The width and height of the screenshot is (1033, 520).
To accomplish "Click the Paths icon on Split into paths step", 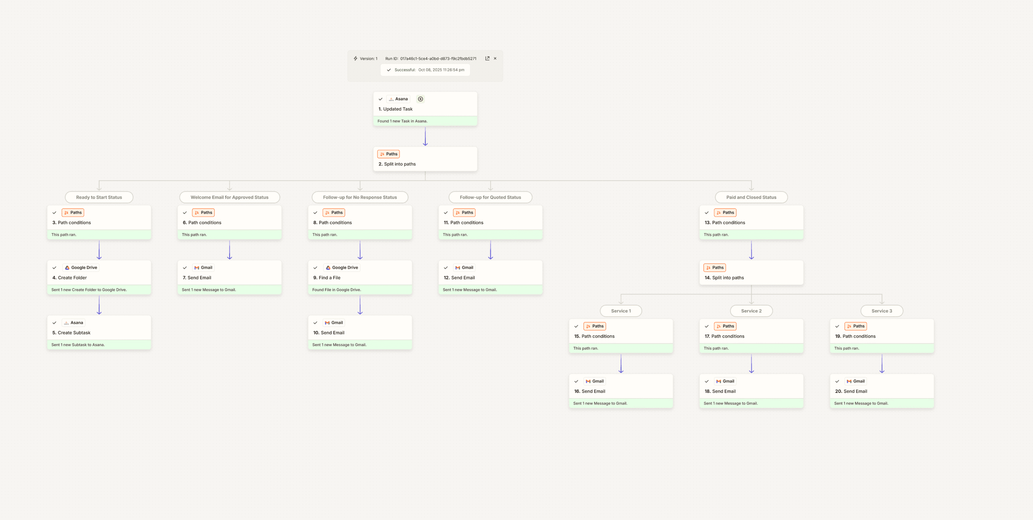I will point(383,154).
